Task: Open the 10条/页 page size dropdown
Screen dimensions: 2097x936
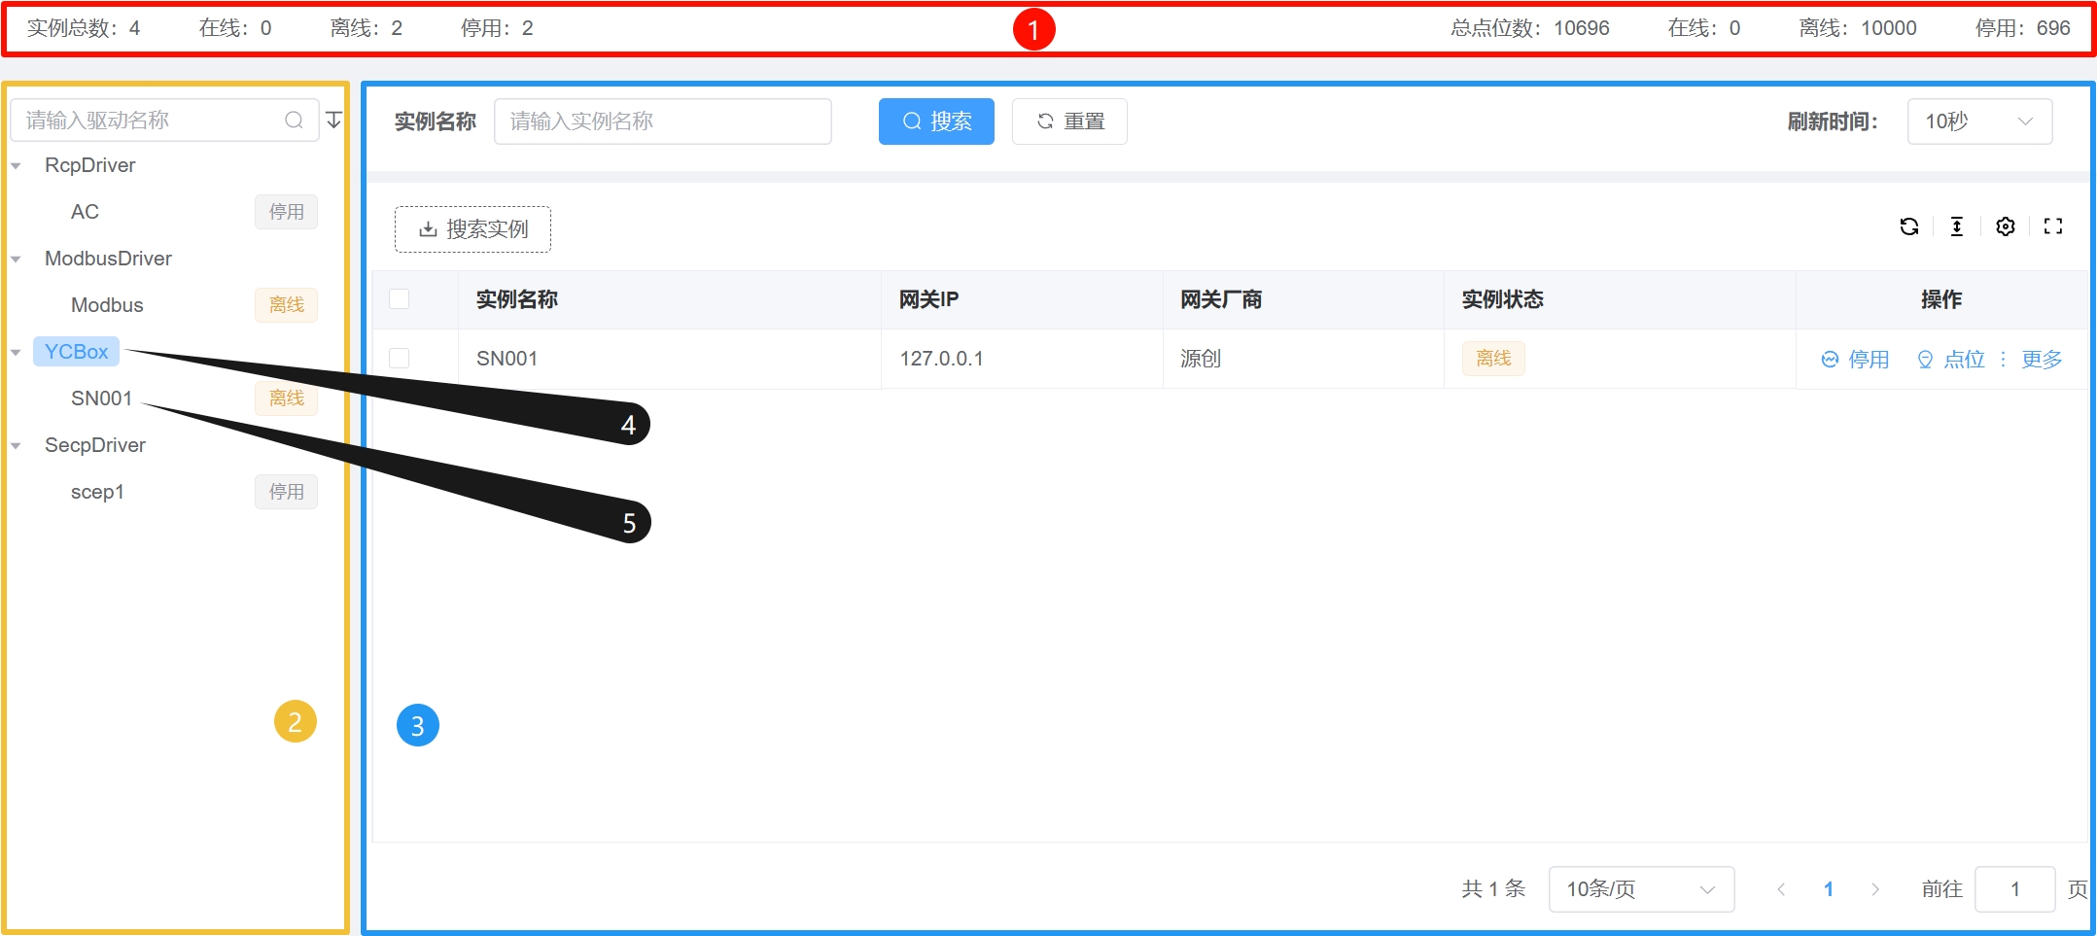Action: click(1641, 889)
